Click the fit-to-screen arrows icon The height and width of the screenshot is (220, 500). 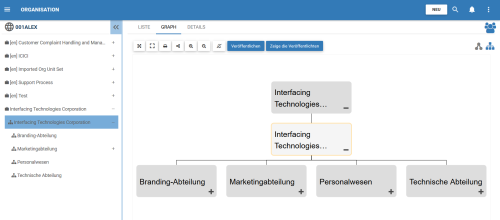[x=139, y=46]
